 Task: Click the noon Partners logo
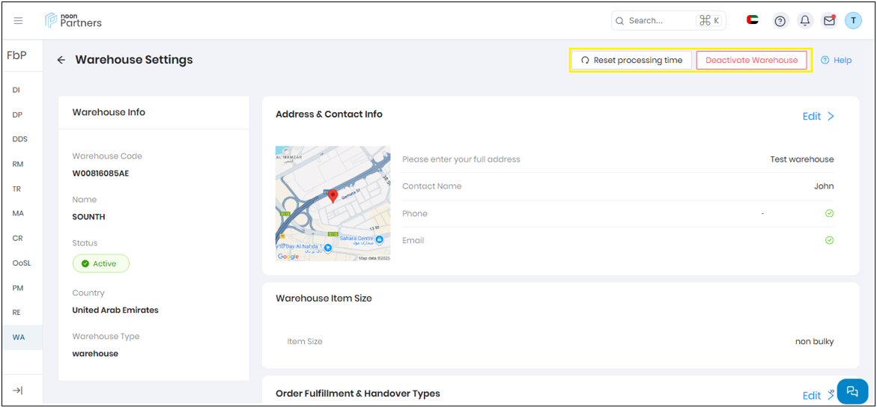(x=73, y=20)
